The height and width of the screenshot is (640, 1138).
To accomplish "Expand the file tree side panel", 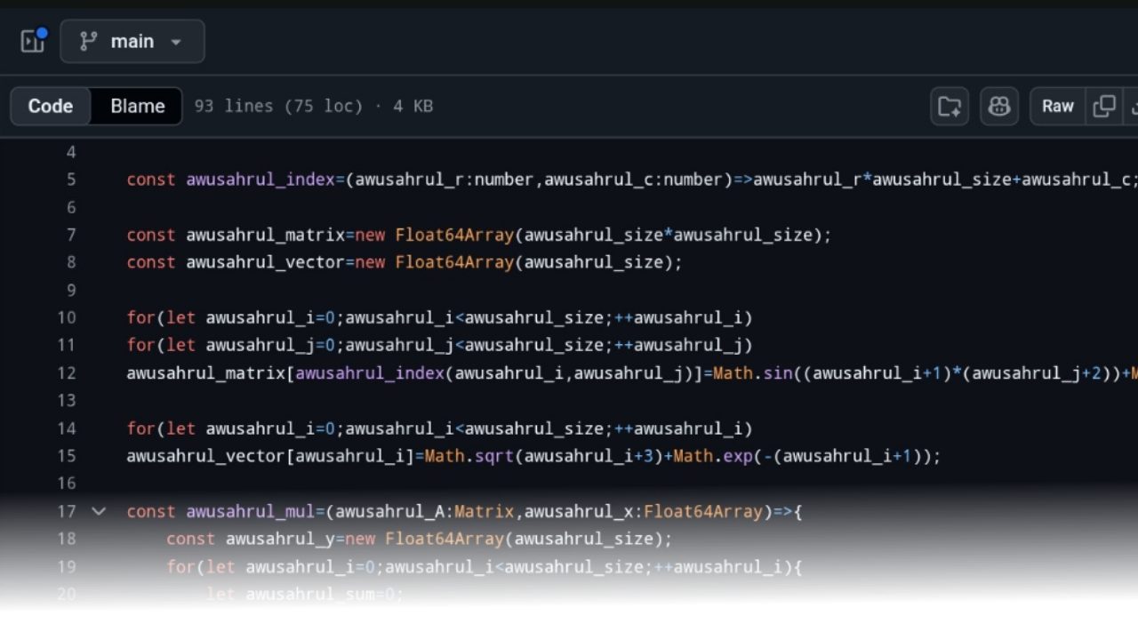I will pos(33,41).
